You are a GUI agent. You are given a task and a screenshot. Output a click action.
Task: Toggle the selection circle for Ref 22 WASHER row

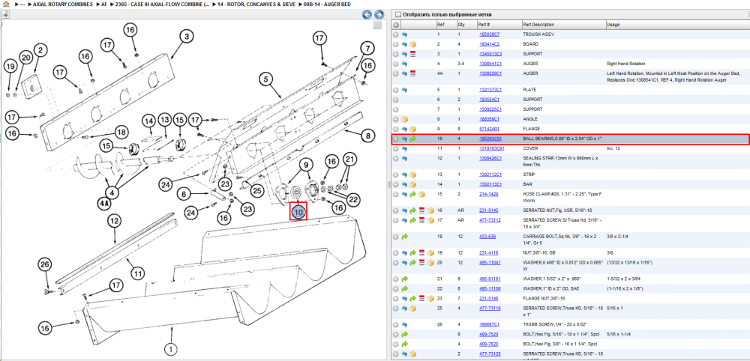(395, 288)
